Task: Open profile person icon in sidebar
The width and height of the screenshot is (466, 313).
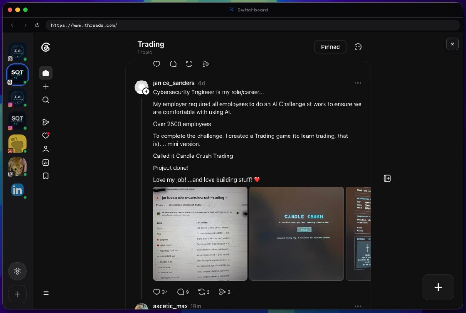Action: (46, 149)
